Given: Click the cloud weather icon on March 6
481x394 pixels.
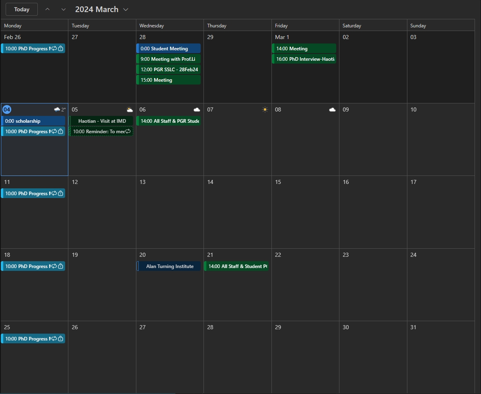Looking at the screenshot, I should [197, 109].
